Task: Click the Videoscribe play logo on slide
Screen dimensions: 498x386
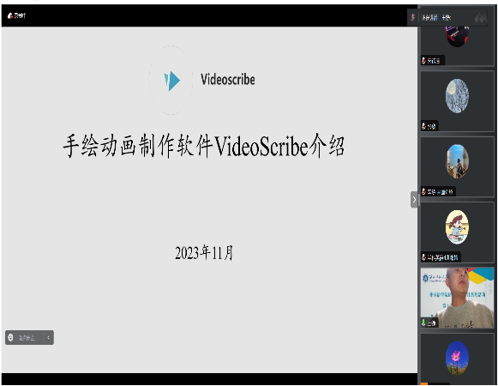Action: tap(171, 81)
